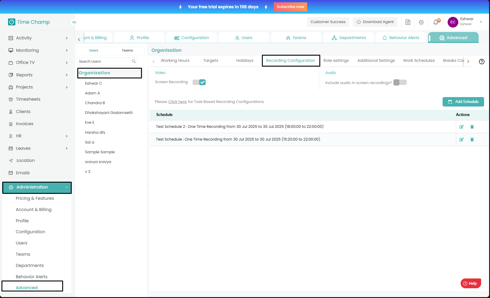
Task: Delete Test Schedule using trash icon
Action: pyautogui.click(x=472, y=140)
